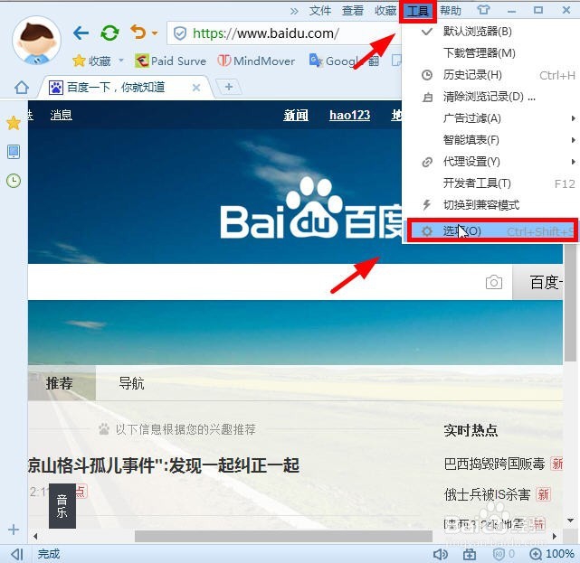Click the 音乐 floating button

click(62, 506)
